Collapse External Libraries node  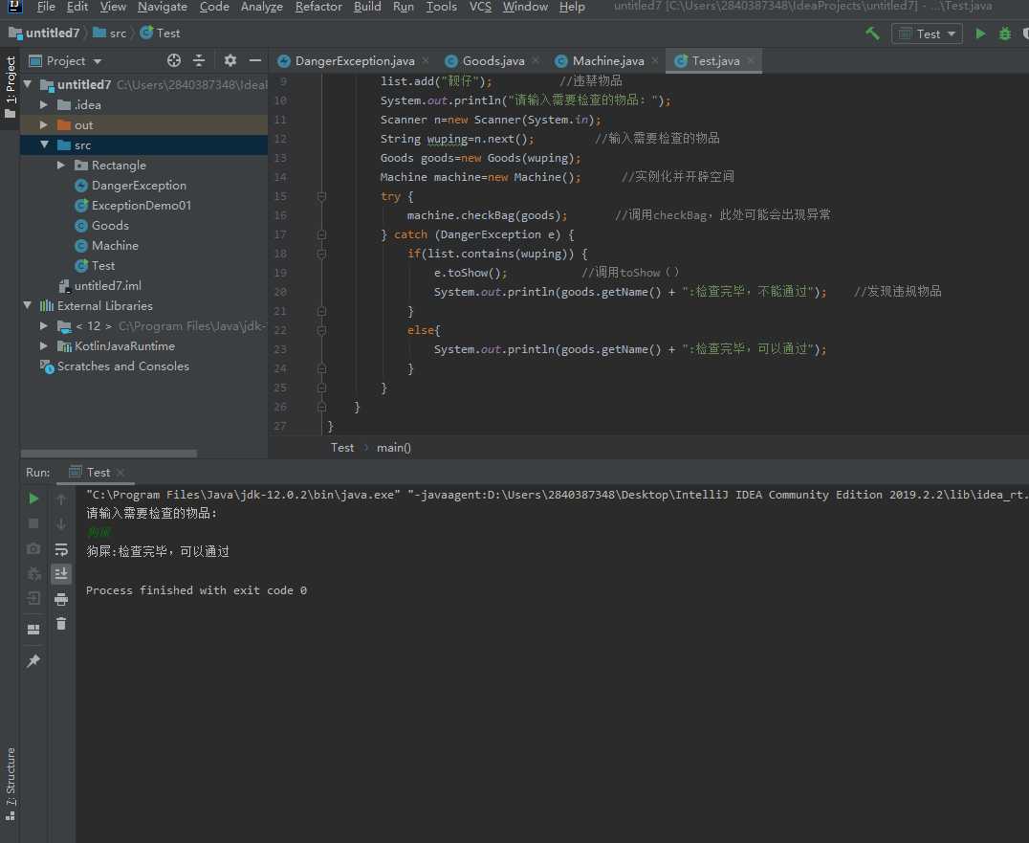(x=28, y=305)
